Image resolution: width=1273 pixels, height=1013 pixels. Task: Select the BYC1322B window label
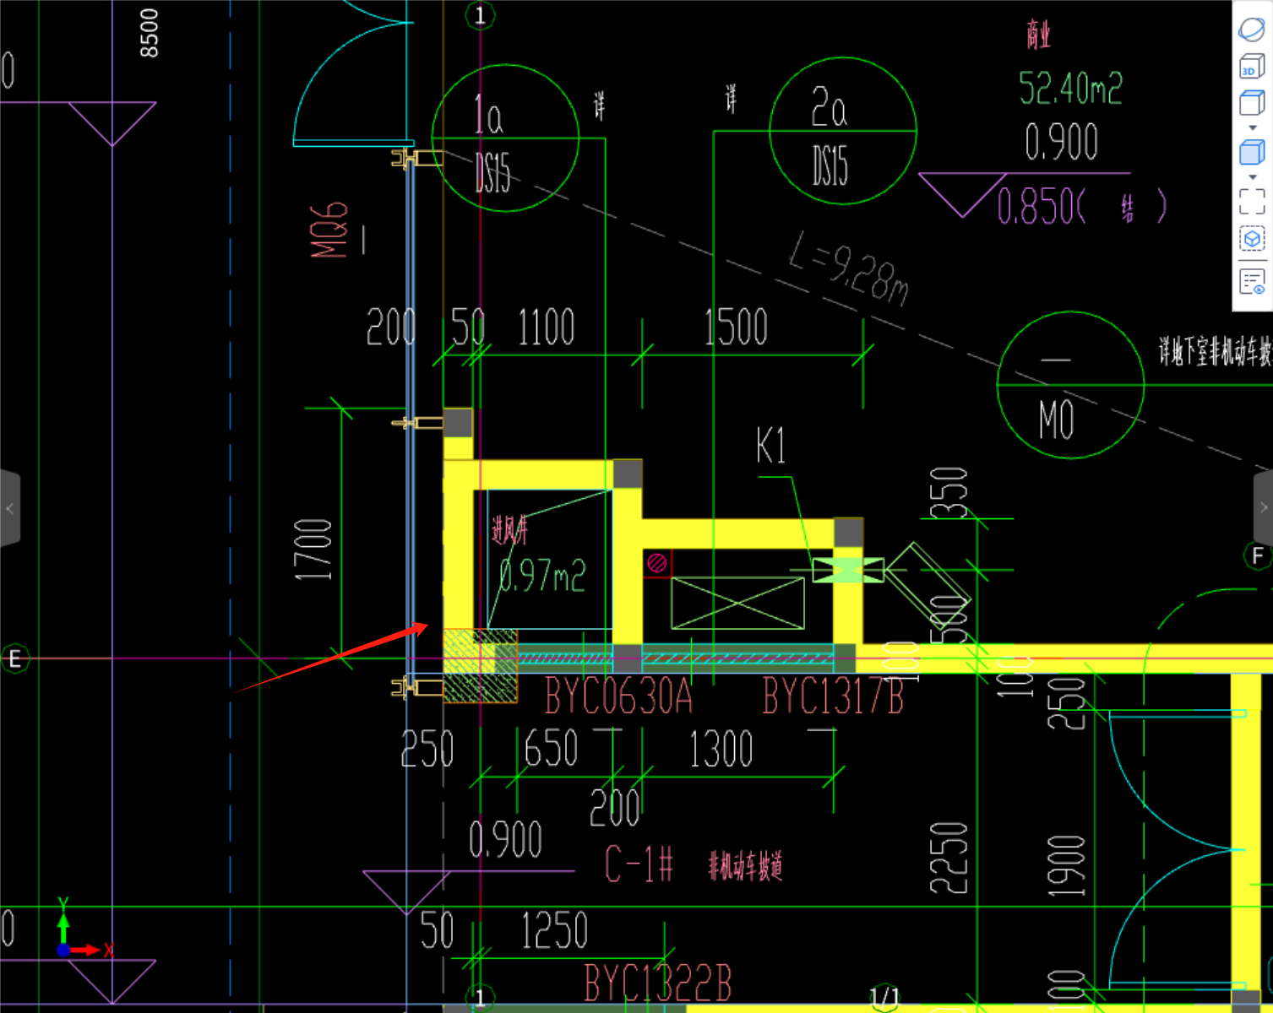tap(657, 983)
